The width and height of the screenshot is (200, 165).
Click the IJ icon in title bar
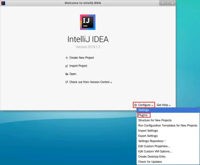[3, 3]
